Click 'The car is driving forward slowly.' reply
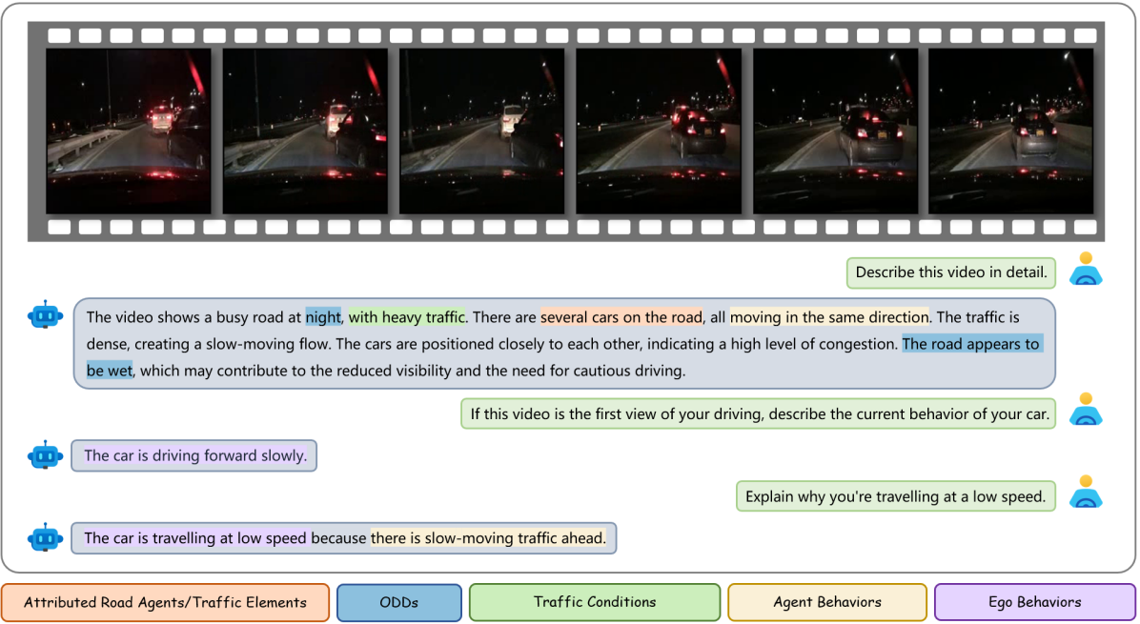1140x624 pixels. pyautogui.click(x=194, y=455)
